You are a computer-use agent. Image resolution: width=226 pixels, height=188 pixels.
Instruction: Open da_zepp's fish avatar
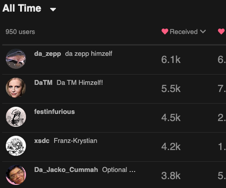click(16, 58)
